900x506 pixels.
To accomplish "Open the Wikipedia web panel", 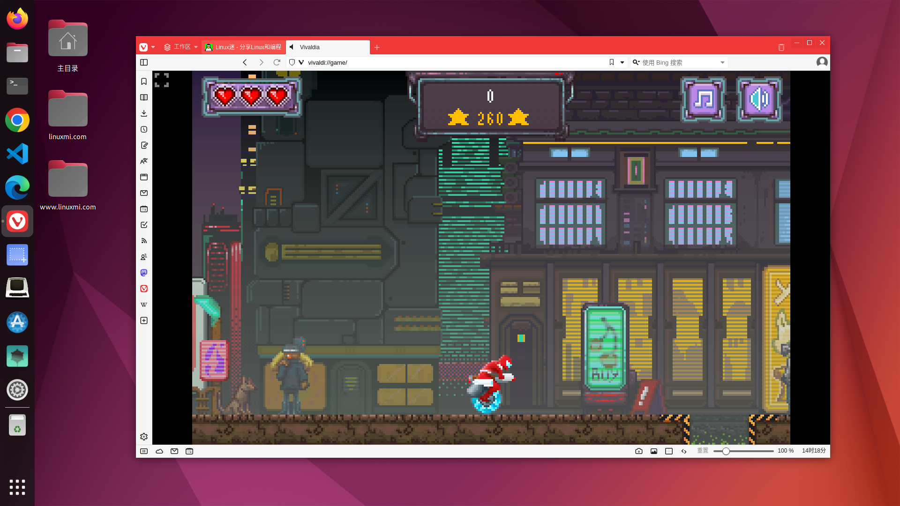I will click(144, 305).
